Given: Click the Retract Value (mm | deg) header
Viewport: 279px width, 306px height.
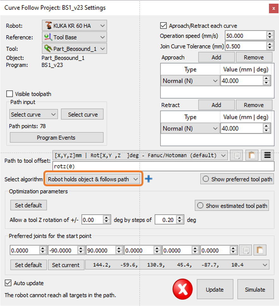Looking at the screenshot, I should pos(246,117).
